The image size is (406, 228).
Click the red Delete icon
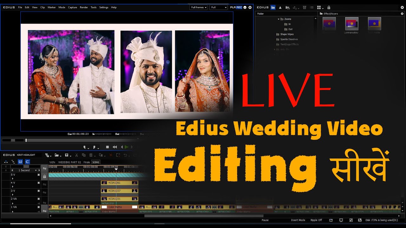coord(111,155)
